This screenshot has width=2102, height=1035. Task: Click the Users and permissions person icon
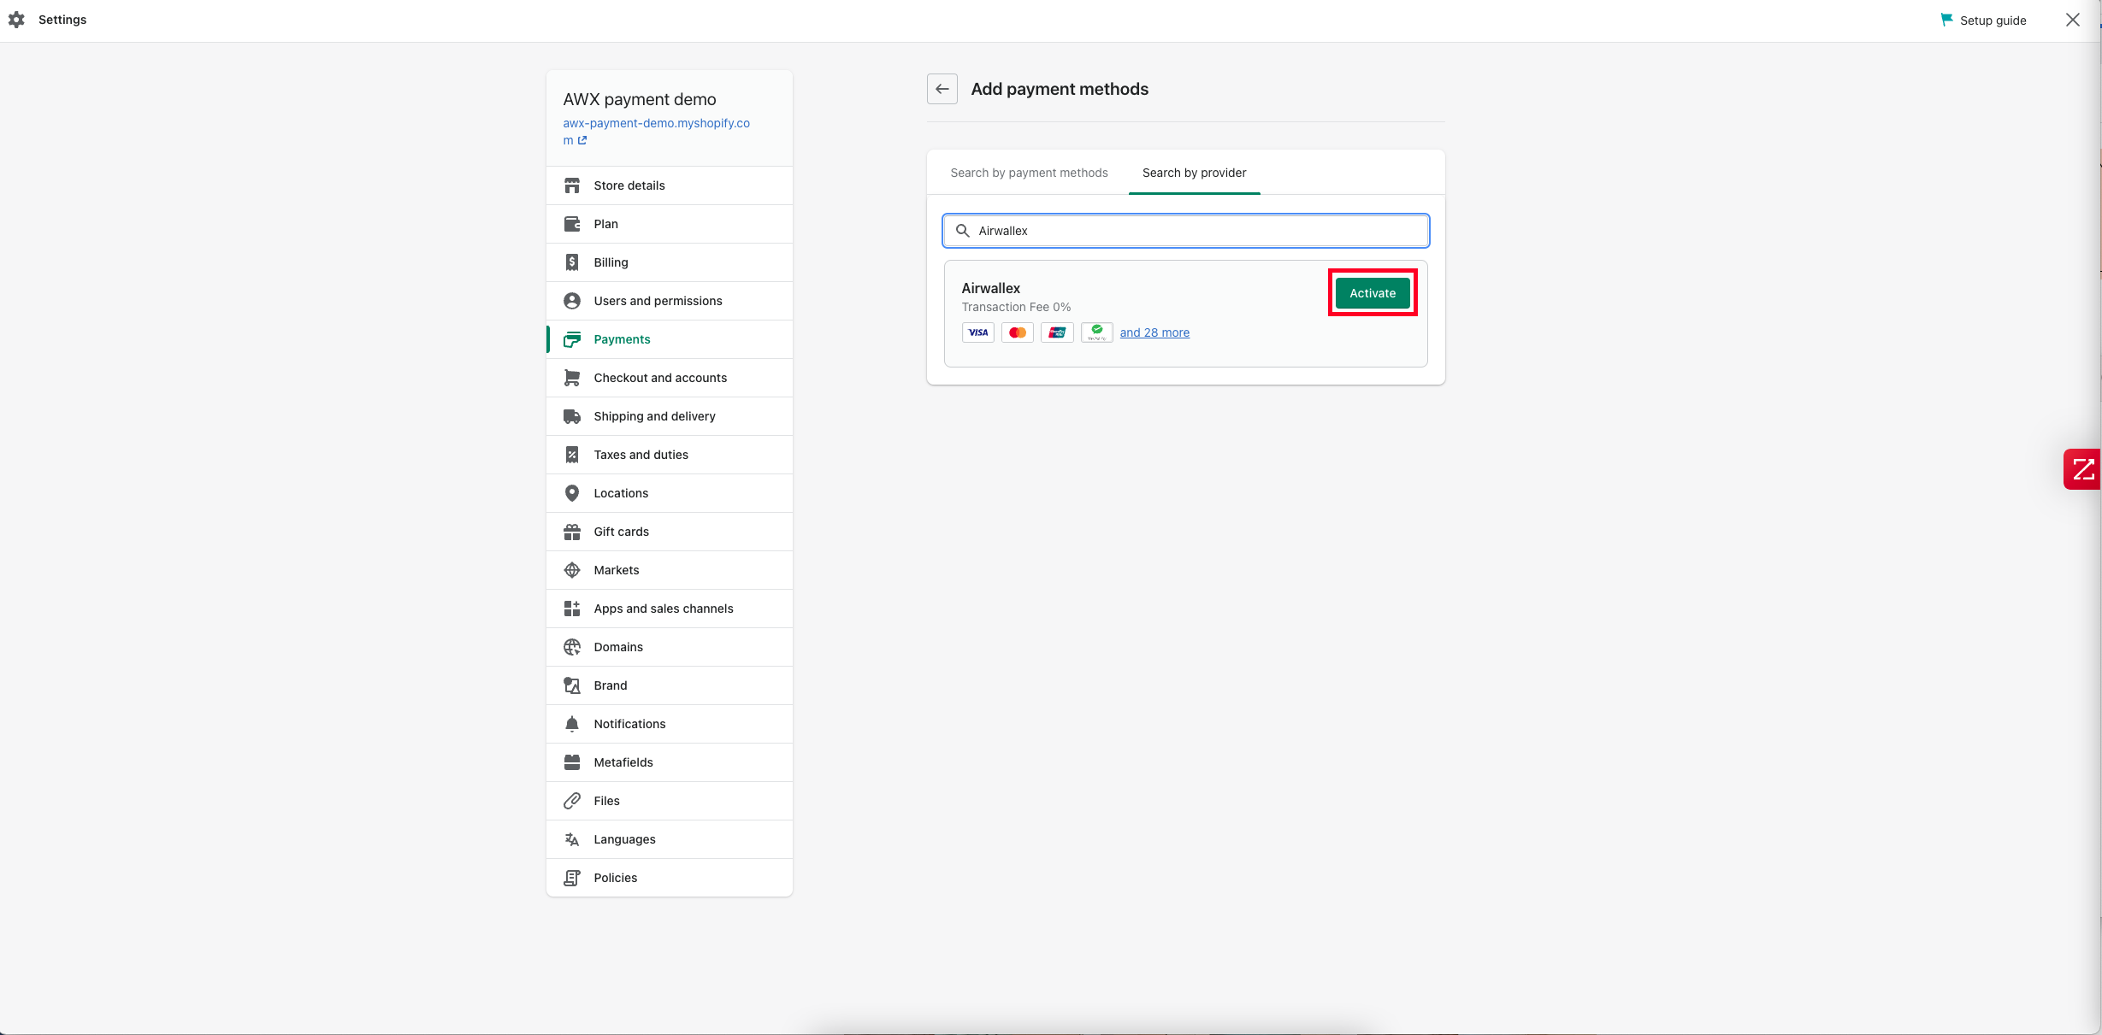572,301
